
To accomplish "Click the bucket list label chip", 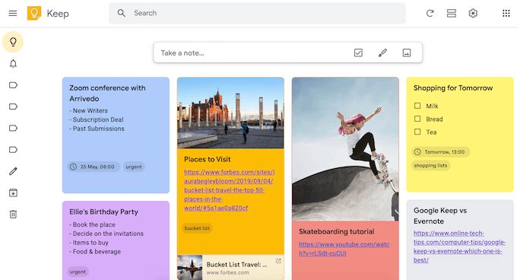I will [197, 228].
